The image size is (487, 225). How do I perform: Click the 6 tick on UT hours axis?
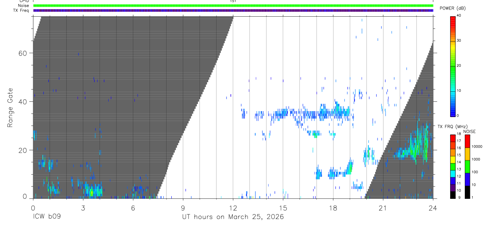coord(133,208)
